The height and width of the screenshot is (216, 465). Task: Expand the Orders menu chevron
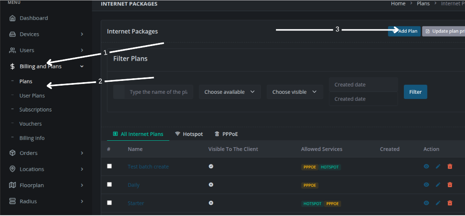pos(82,153)
